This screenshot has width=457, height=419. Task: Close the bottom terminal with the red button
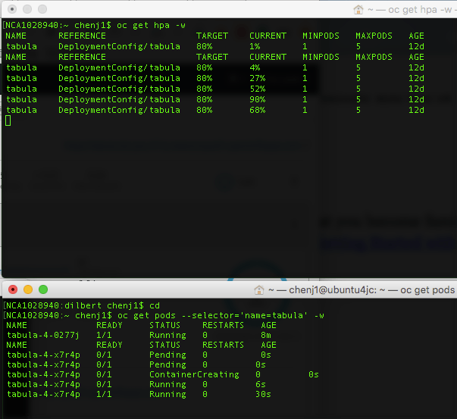coord(11,289)
